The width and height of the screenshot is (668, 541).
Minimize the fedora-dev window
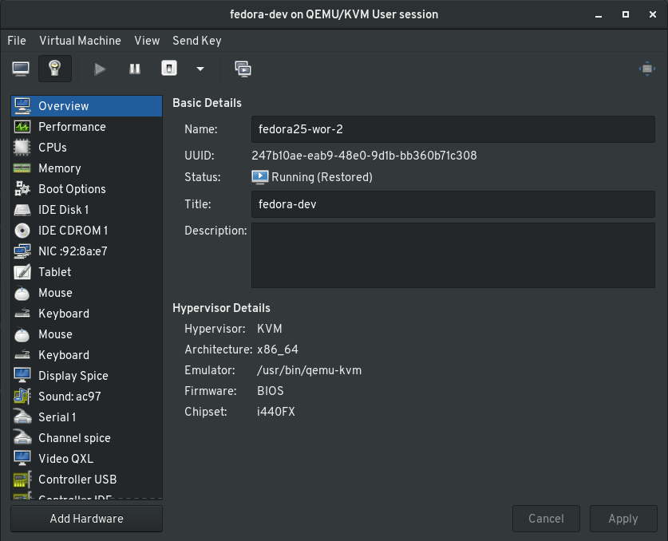pyautogui.click(x=599, y=14)
